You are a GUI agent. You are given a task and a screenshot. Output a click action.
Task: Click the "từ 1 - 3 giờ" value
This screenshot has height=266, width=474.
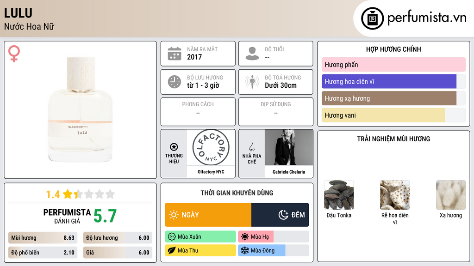coord(203,85)
